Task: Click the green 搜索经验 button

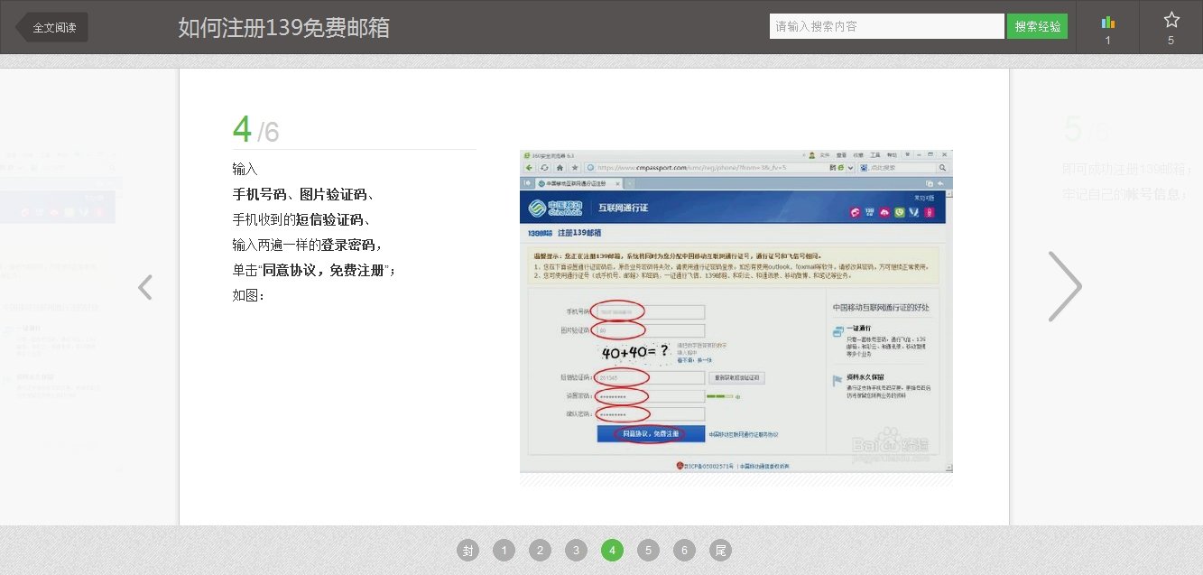Action: [x=1037, y=26]
